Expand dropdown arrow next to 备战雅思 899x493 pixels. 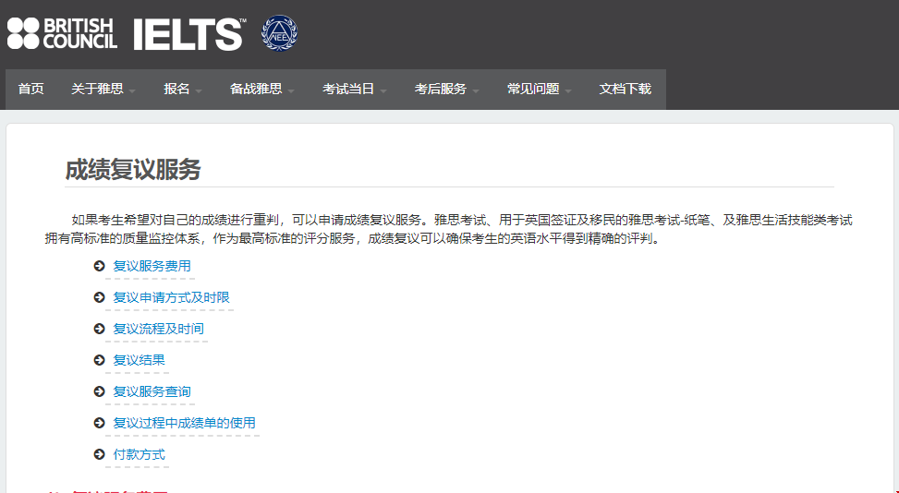tap(291, 91)
